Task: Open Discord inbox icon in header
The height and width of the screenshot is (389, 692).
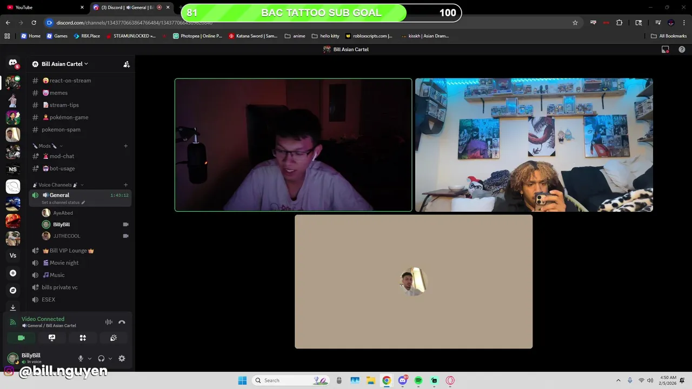Action: click(666, 49)
